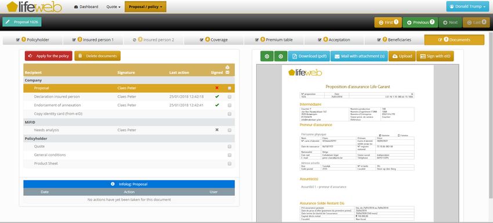Click the Upload button
Image resolution: width=493 pixels, height=223 pixels.
[x=402, y=56]
